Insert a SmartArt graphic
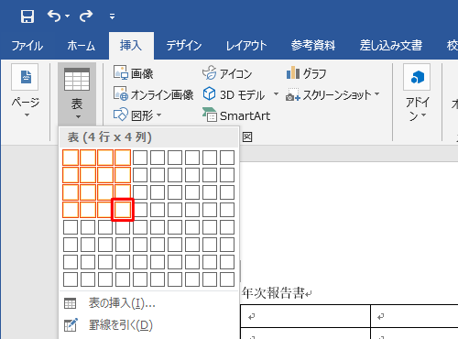 tap(236, 115)
